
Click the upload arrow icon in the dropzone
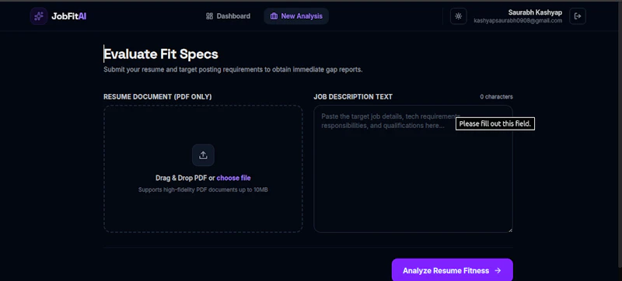[203, 155]
